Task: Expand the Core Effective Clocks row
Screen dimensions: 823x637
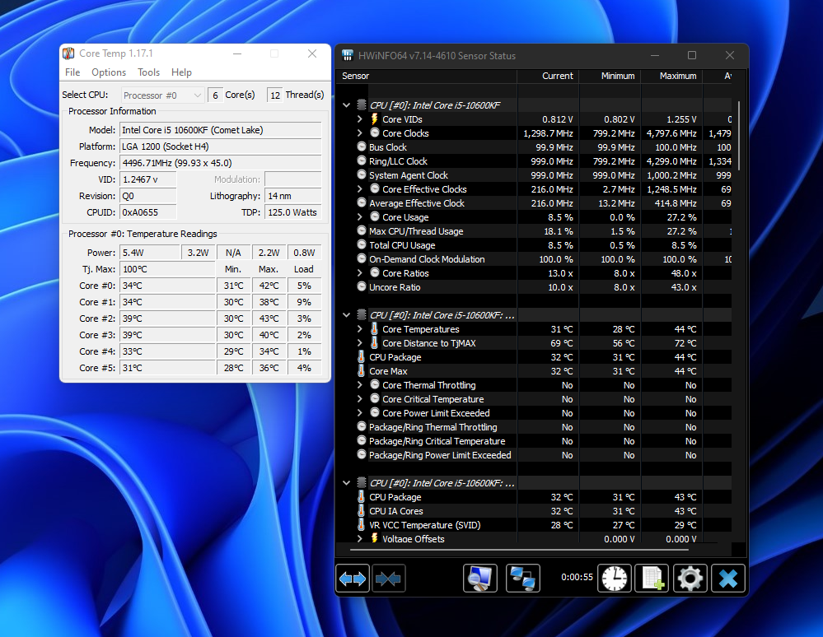Action: click(359, 188)
